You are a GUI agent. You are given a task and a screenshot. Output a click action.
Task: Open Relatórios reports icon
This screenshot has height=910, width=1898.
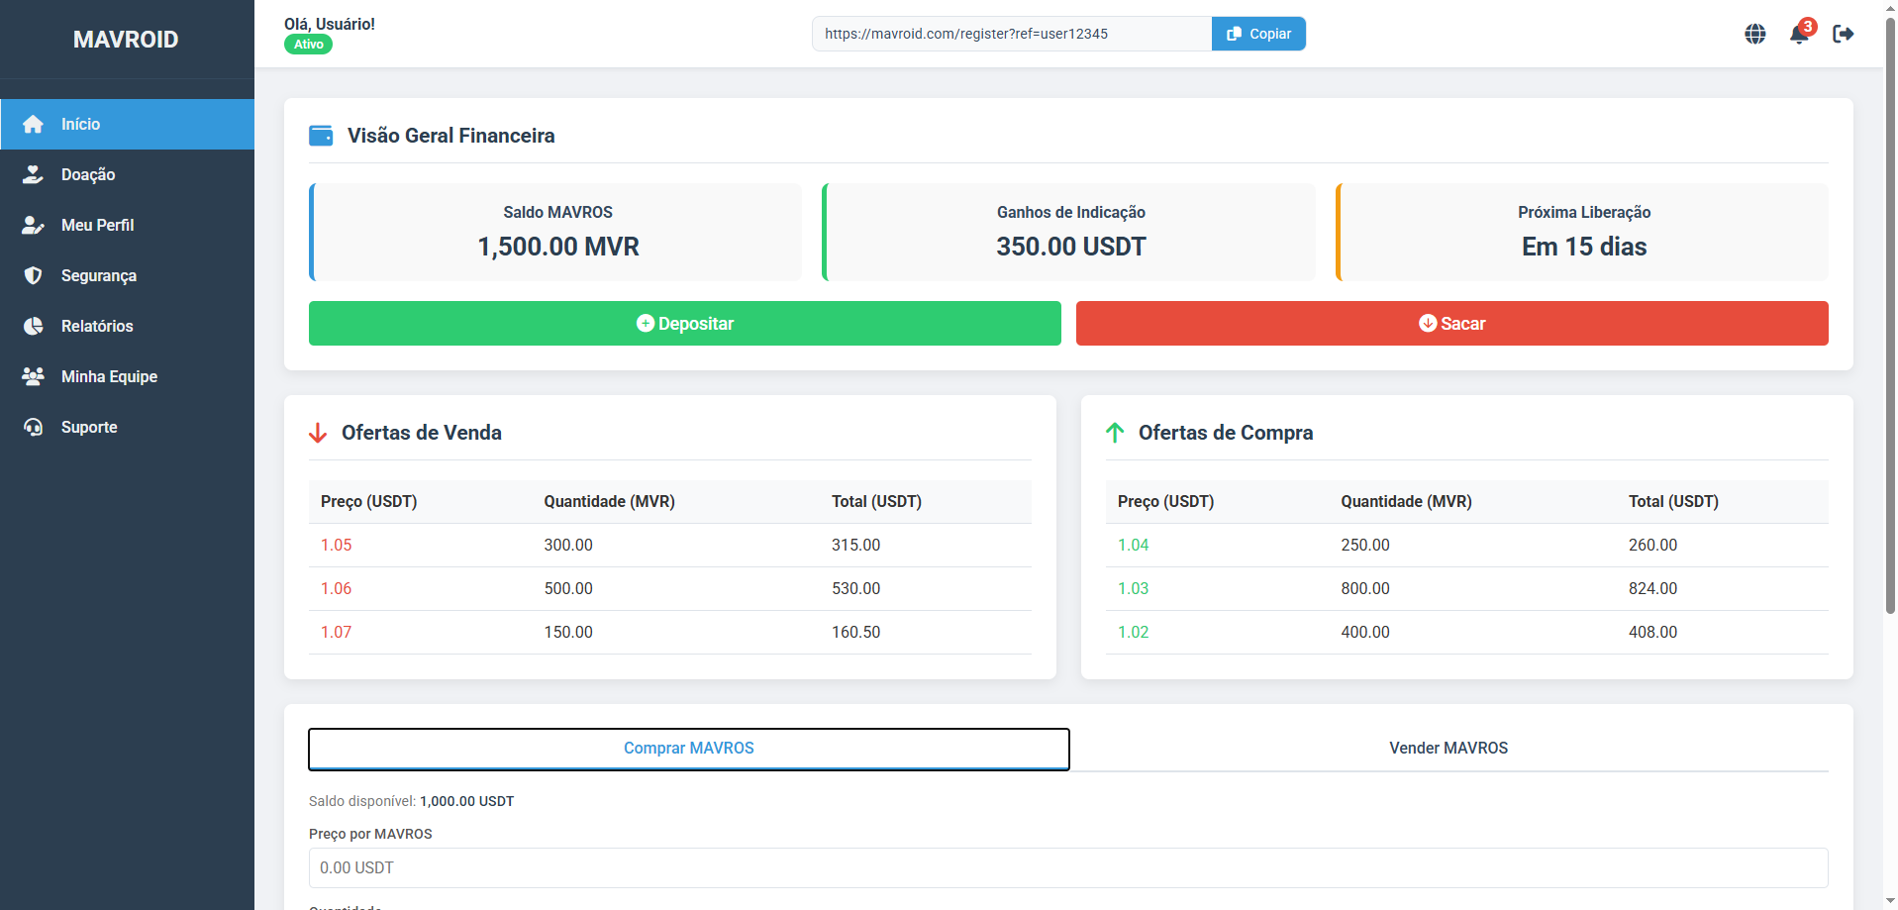(x=34, y=326)
